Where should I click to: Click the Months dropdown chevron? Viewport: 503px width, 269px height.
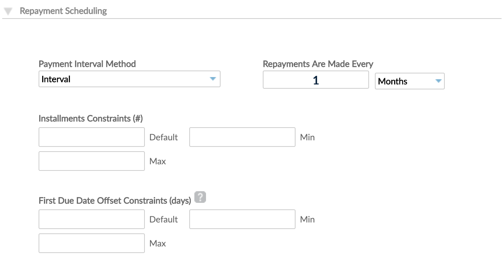tap(438, 81)
